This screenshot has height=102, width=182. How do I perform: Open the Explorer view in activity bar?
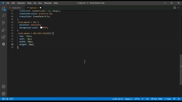(x=4, y=9)
